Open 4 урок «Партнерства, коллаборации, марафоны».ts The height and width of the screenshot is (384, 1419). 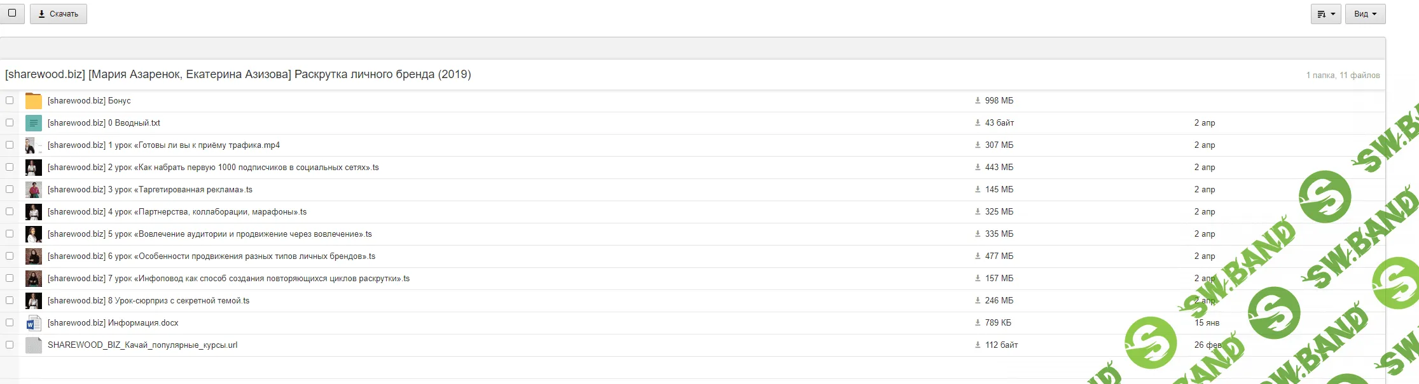pyautogui.click(x=177, y=212)
